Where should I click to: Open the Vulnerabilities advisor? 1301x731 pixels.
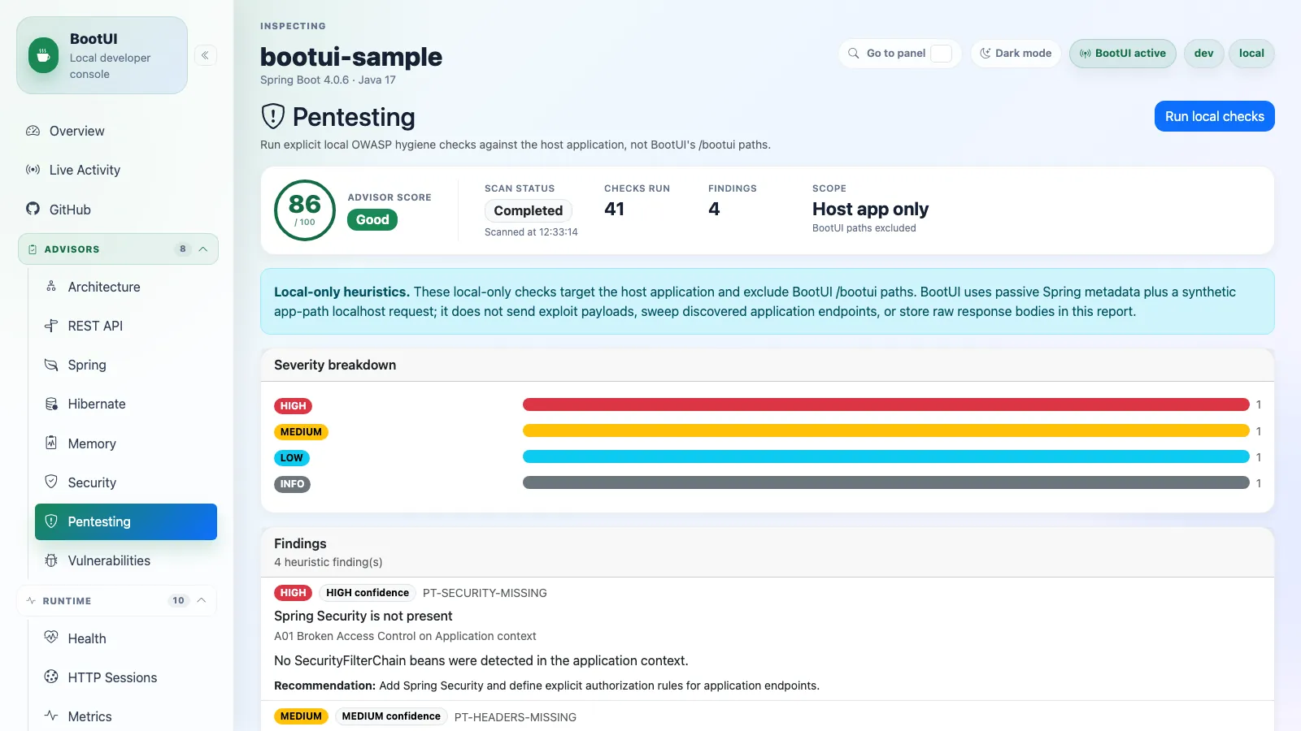(x=126, y=560)
